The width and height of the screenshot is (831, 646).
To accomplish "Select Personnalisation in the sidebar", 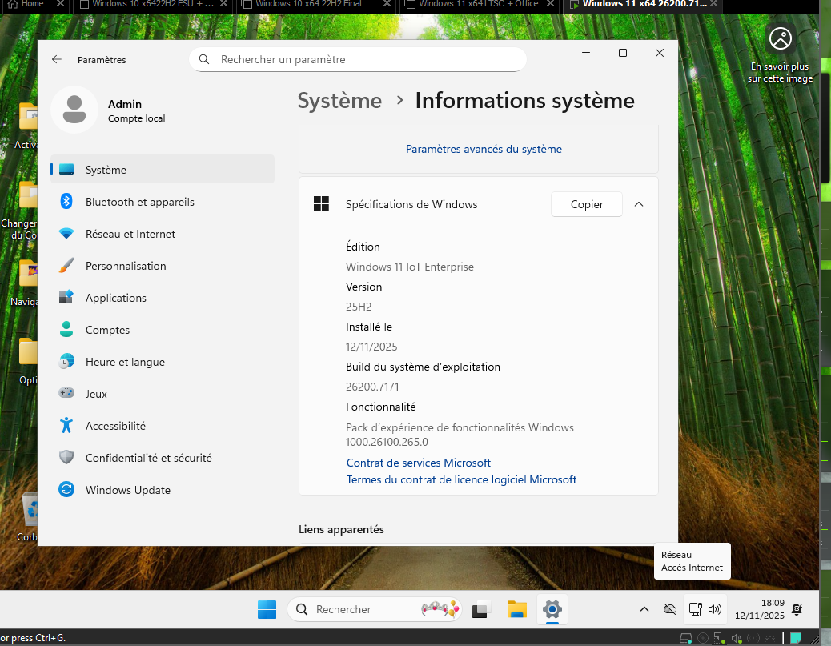I will click(126, 266).
